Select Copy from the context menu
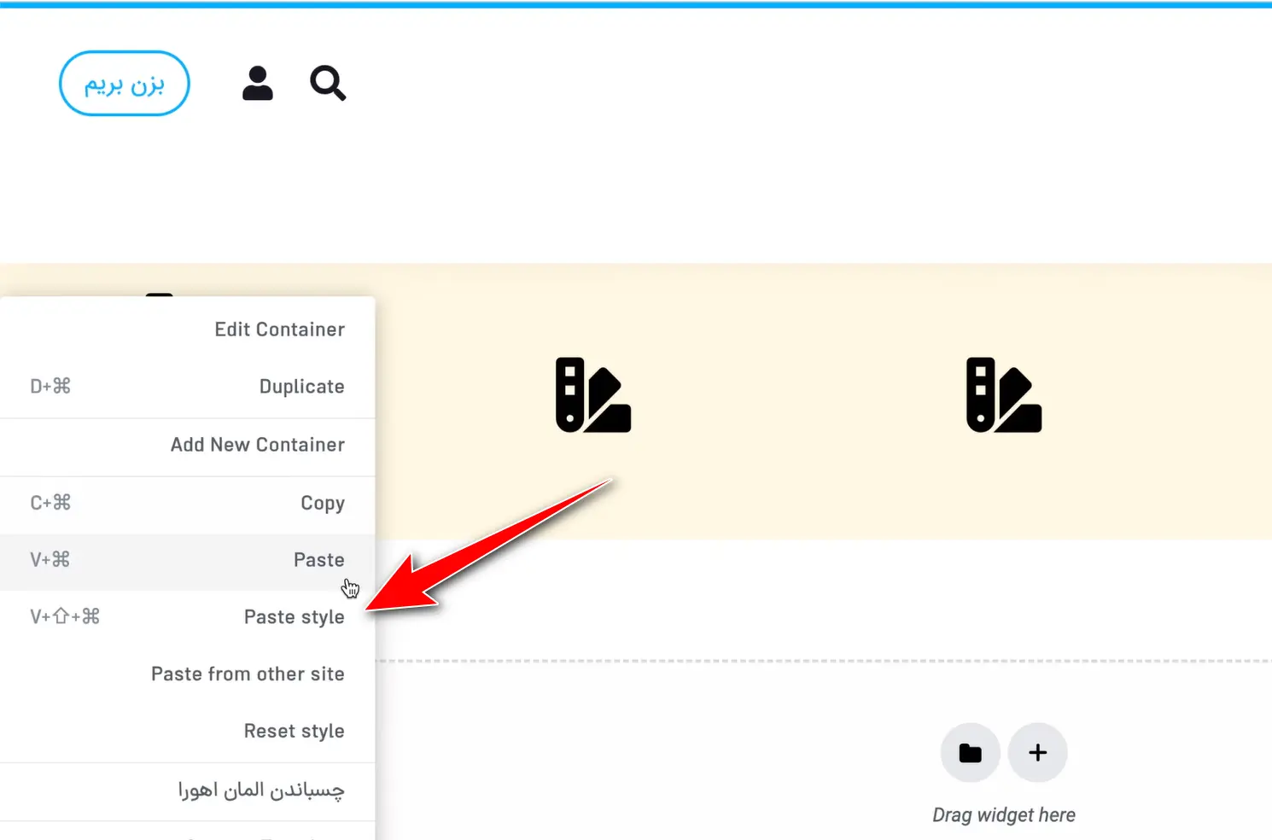 click(323, 503)
